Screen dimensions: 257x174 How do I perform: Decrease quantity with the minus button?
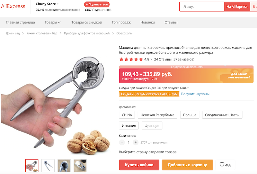coord(122,142)
